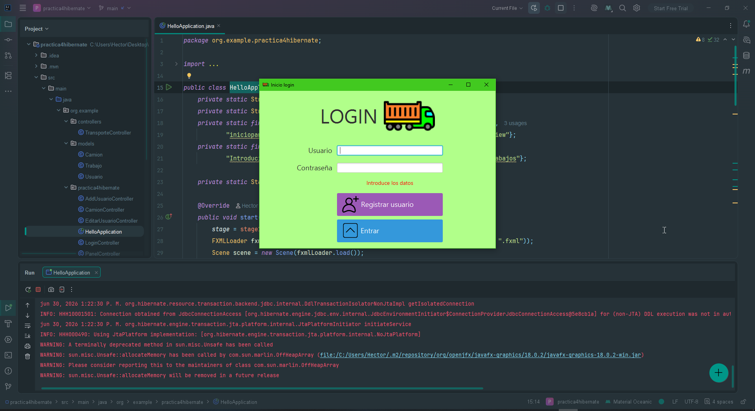
Task: Stop process with red square in Run panel
Action: click(x=38, y=289)
